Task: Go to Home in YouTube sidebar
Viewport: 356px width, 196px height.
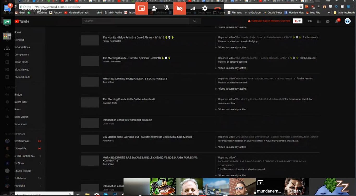Action: (18, 32)
